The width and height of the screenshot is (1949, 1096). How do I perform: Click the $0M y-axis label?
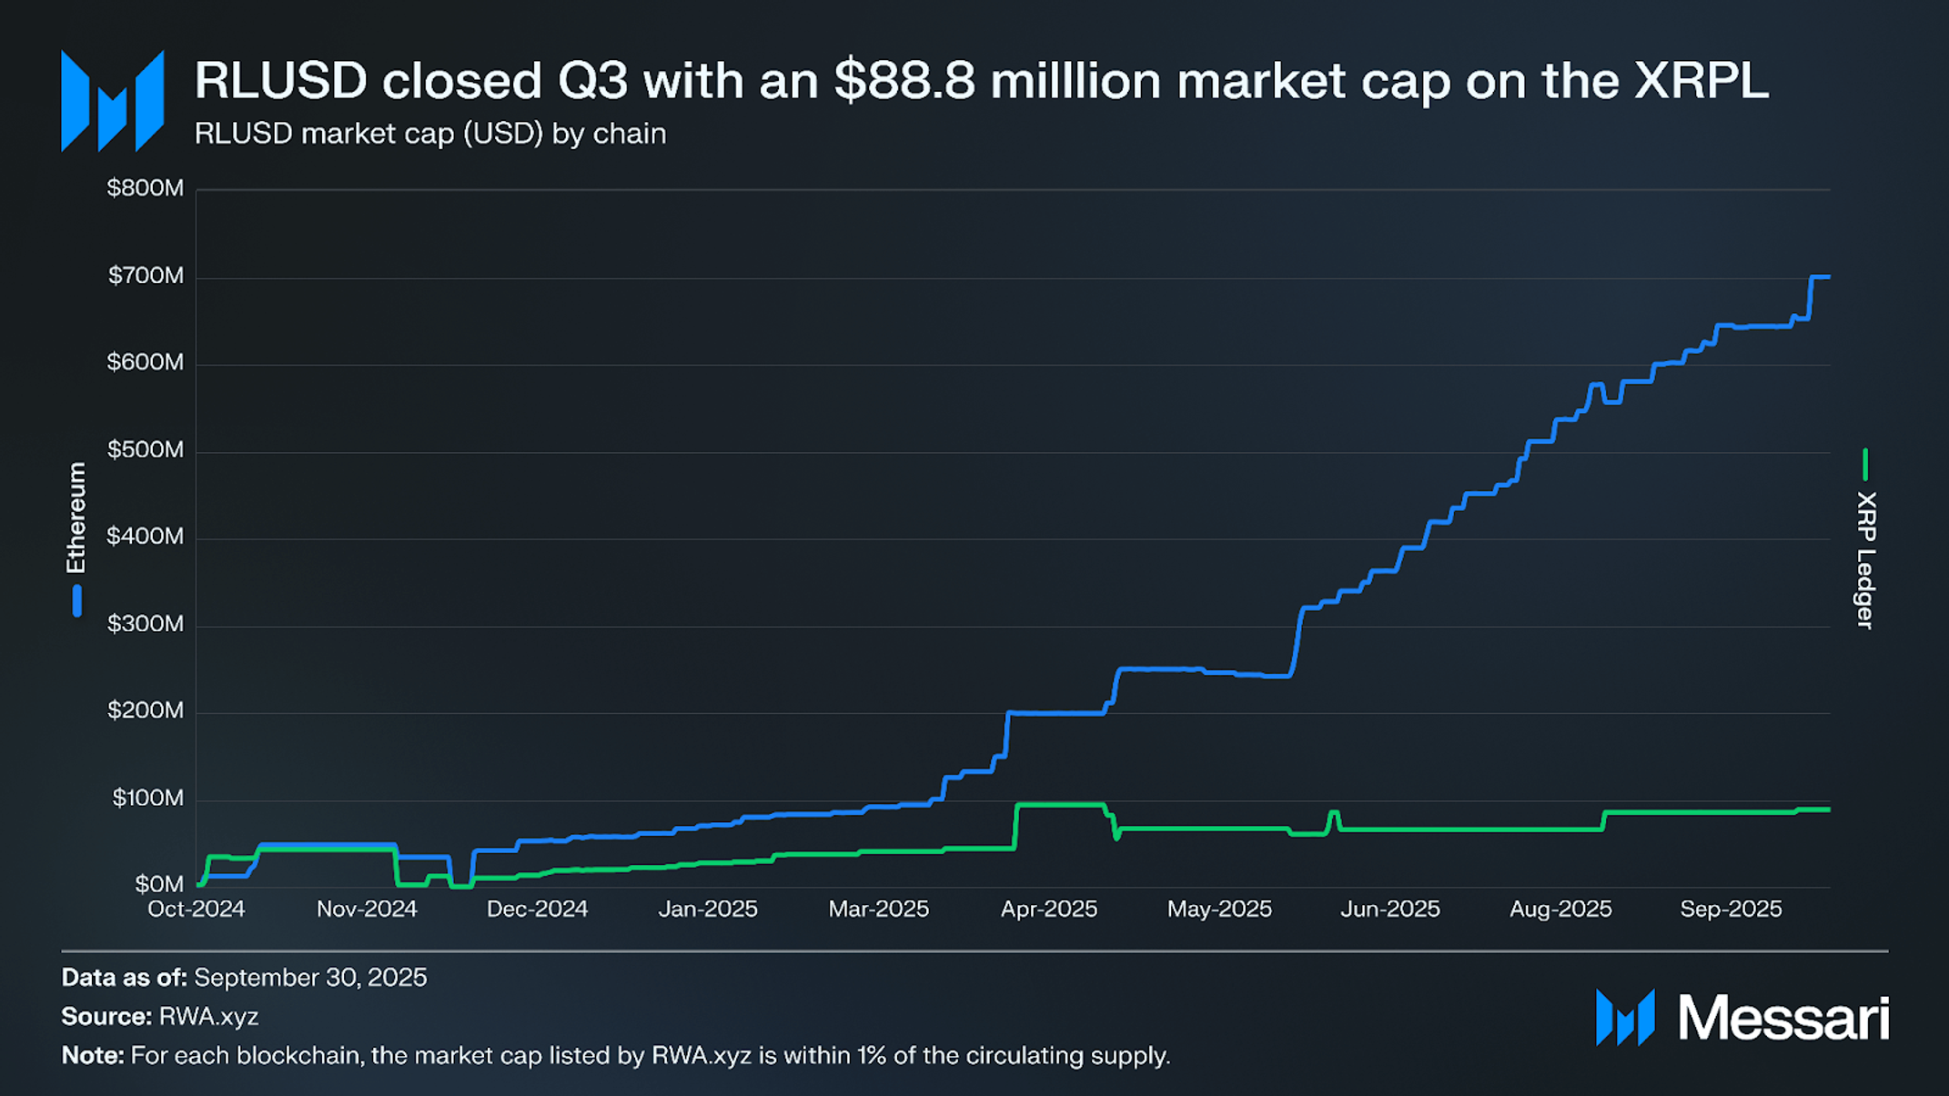(158, 884)
